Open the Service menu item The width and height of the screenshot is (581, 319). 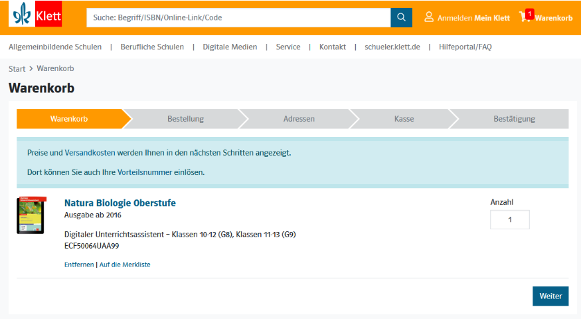(x=288, y=47)
